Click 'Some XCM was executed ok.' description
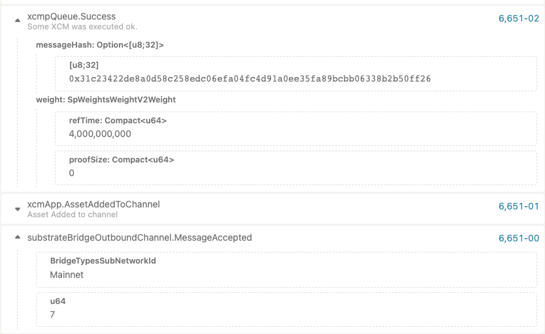545x334 pixels. 82,27
